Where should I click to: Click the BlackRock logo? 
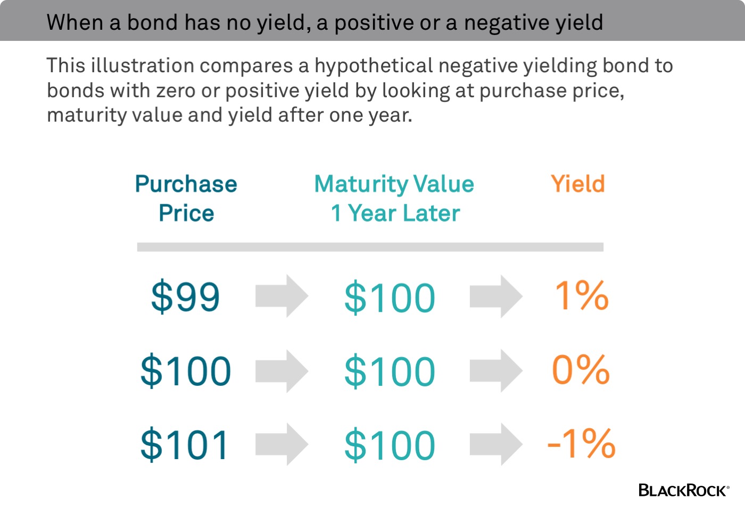(x=683, y=490)
